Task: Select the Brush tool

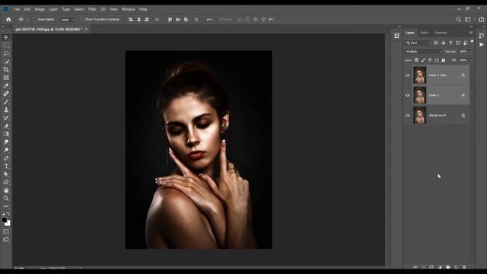Action: (6, 102)
